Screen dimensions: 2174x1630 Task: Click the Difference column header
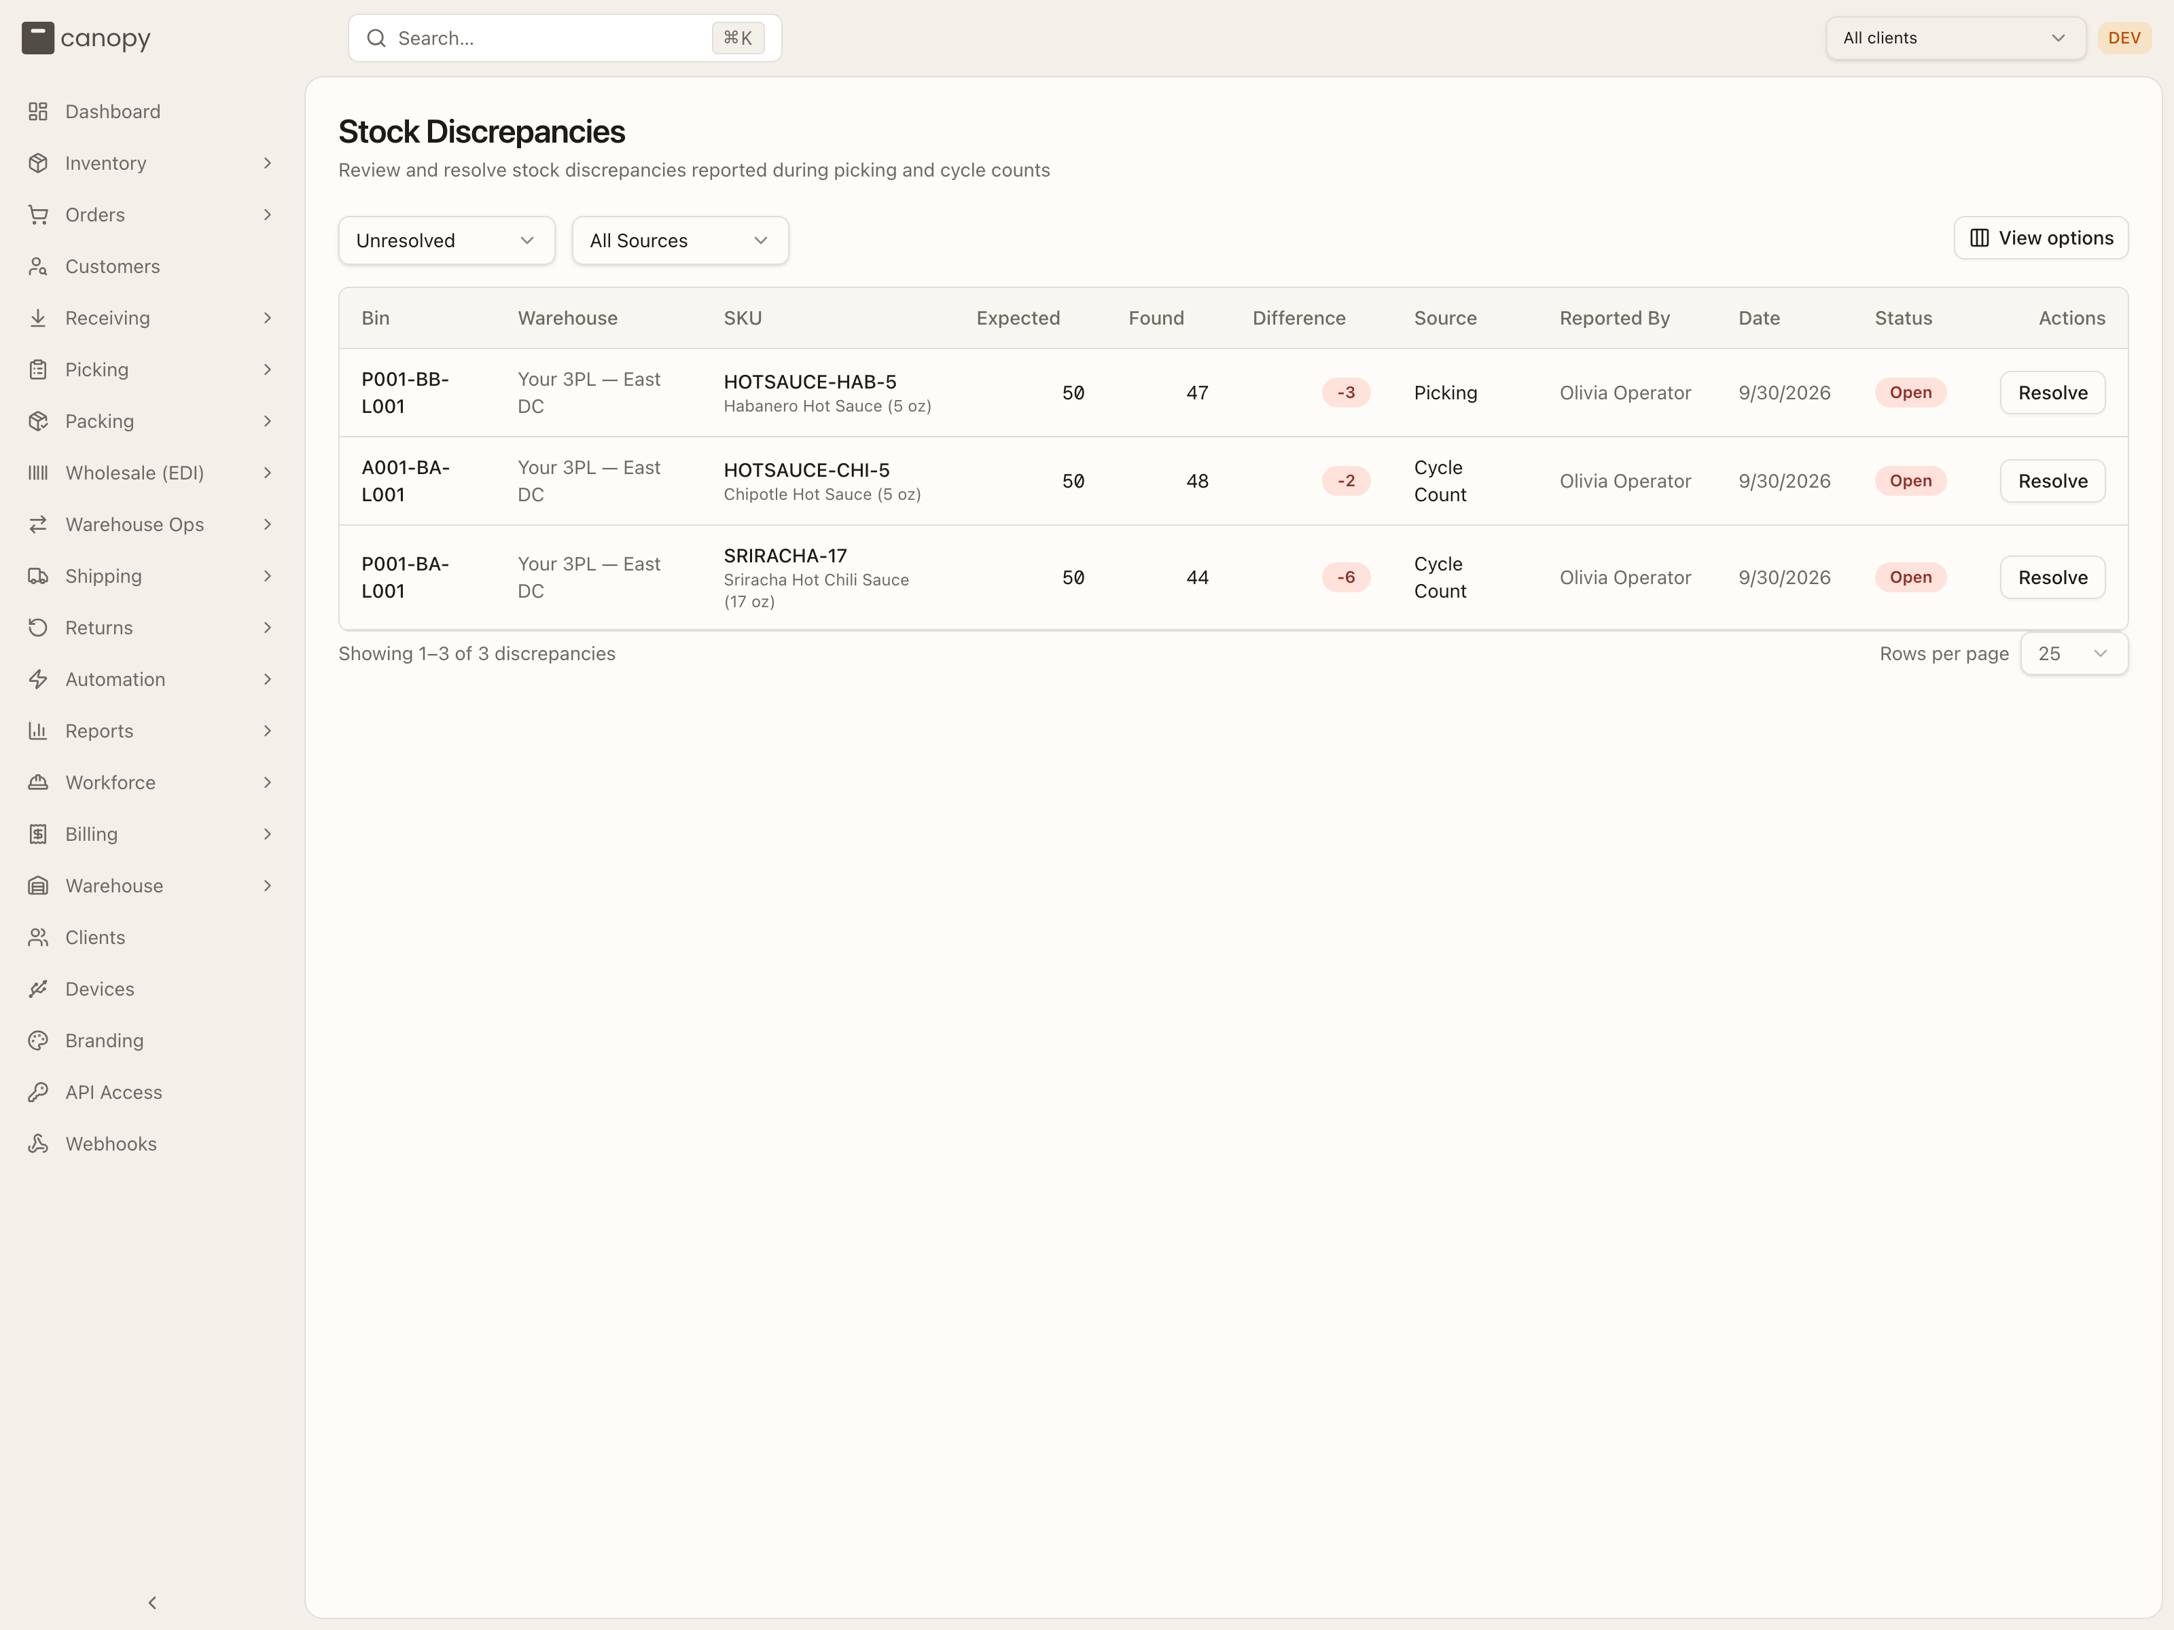tap(1298, 319)
